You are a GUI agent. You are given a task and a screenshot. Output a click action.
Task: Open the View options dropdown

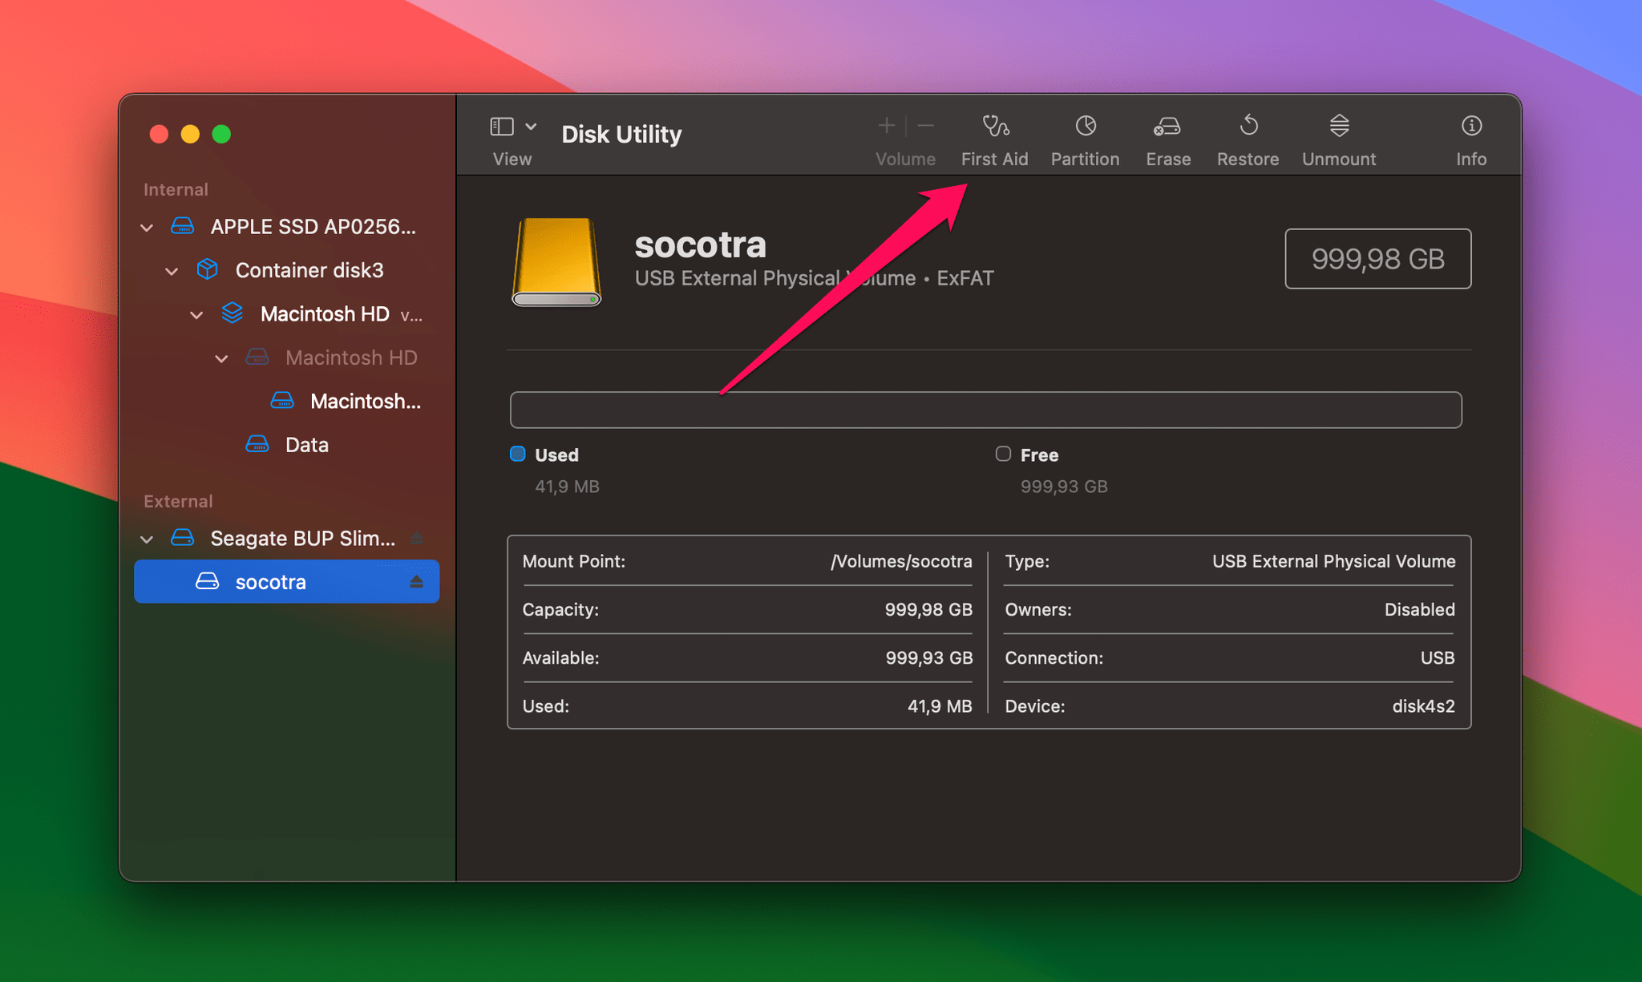[x=531, y=126]
